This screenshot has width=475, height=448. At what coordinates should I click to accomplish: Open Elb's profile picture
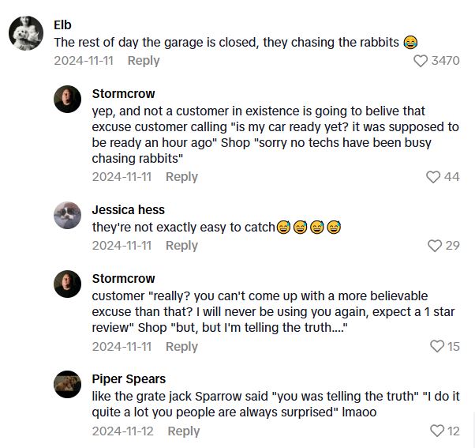(x=25, y=34)
